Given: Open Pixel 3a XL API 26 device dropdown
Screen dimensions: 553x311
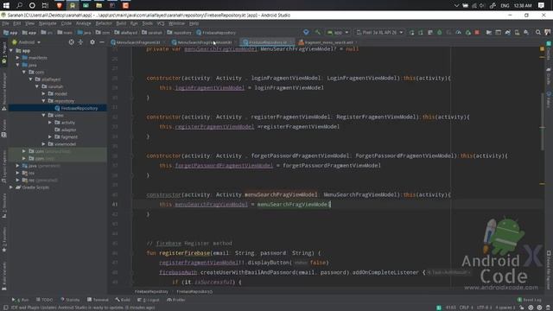Looking at the screenshot, I should coord(379,33).
